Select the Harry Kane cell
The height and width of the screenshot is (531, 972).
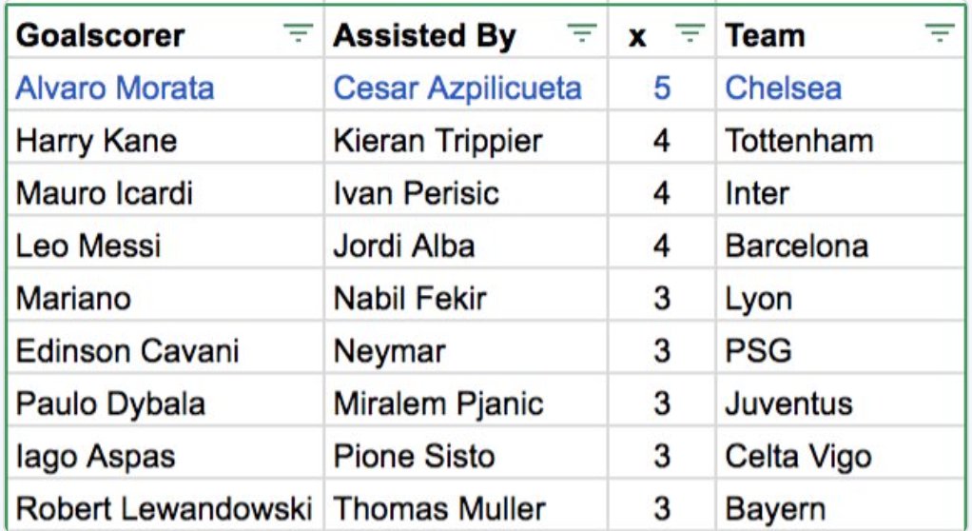pos(165,138)
